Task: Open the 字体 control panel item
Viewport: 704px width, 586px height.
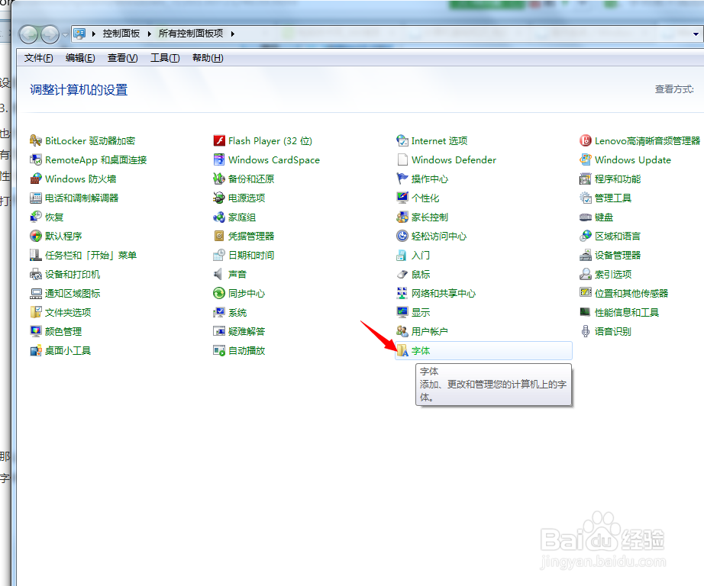Action: (420, 350)
